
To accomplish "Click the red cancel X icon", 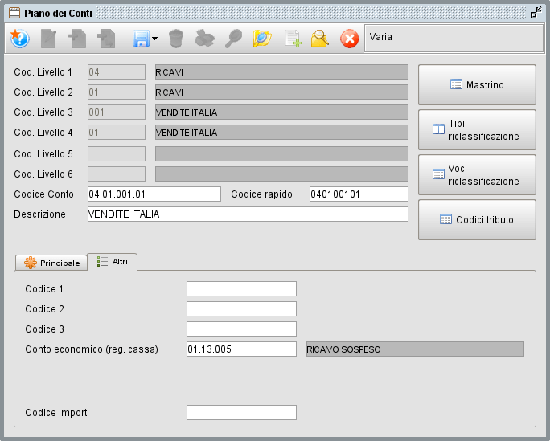I will [x=349, y=39].
